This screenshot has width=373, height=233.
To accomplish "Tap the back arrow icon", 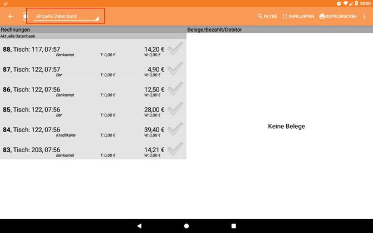I will point(11,17).
